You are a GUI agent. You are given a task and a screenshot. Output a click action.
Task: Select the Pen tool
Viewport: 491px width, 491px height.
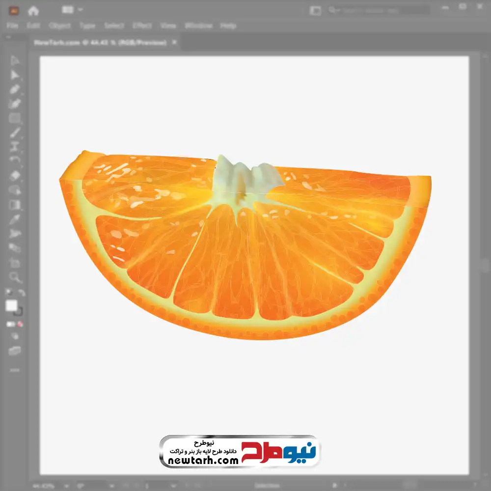pyautogui.click(x=15, y=89)
